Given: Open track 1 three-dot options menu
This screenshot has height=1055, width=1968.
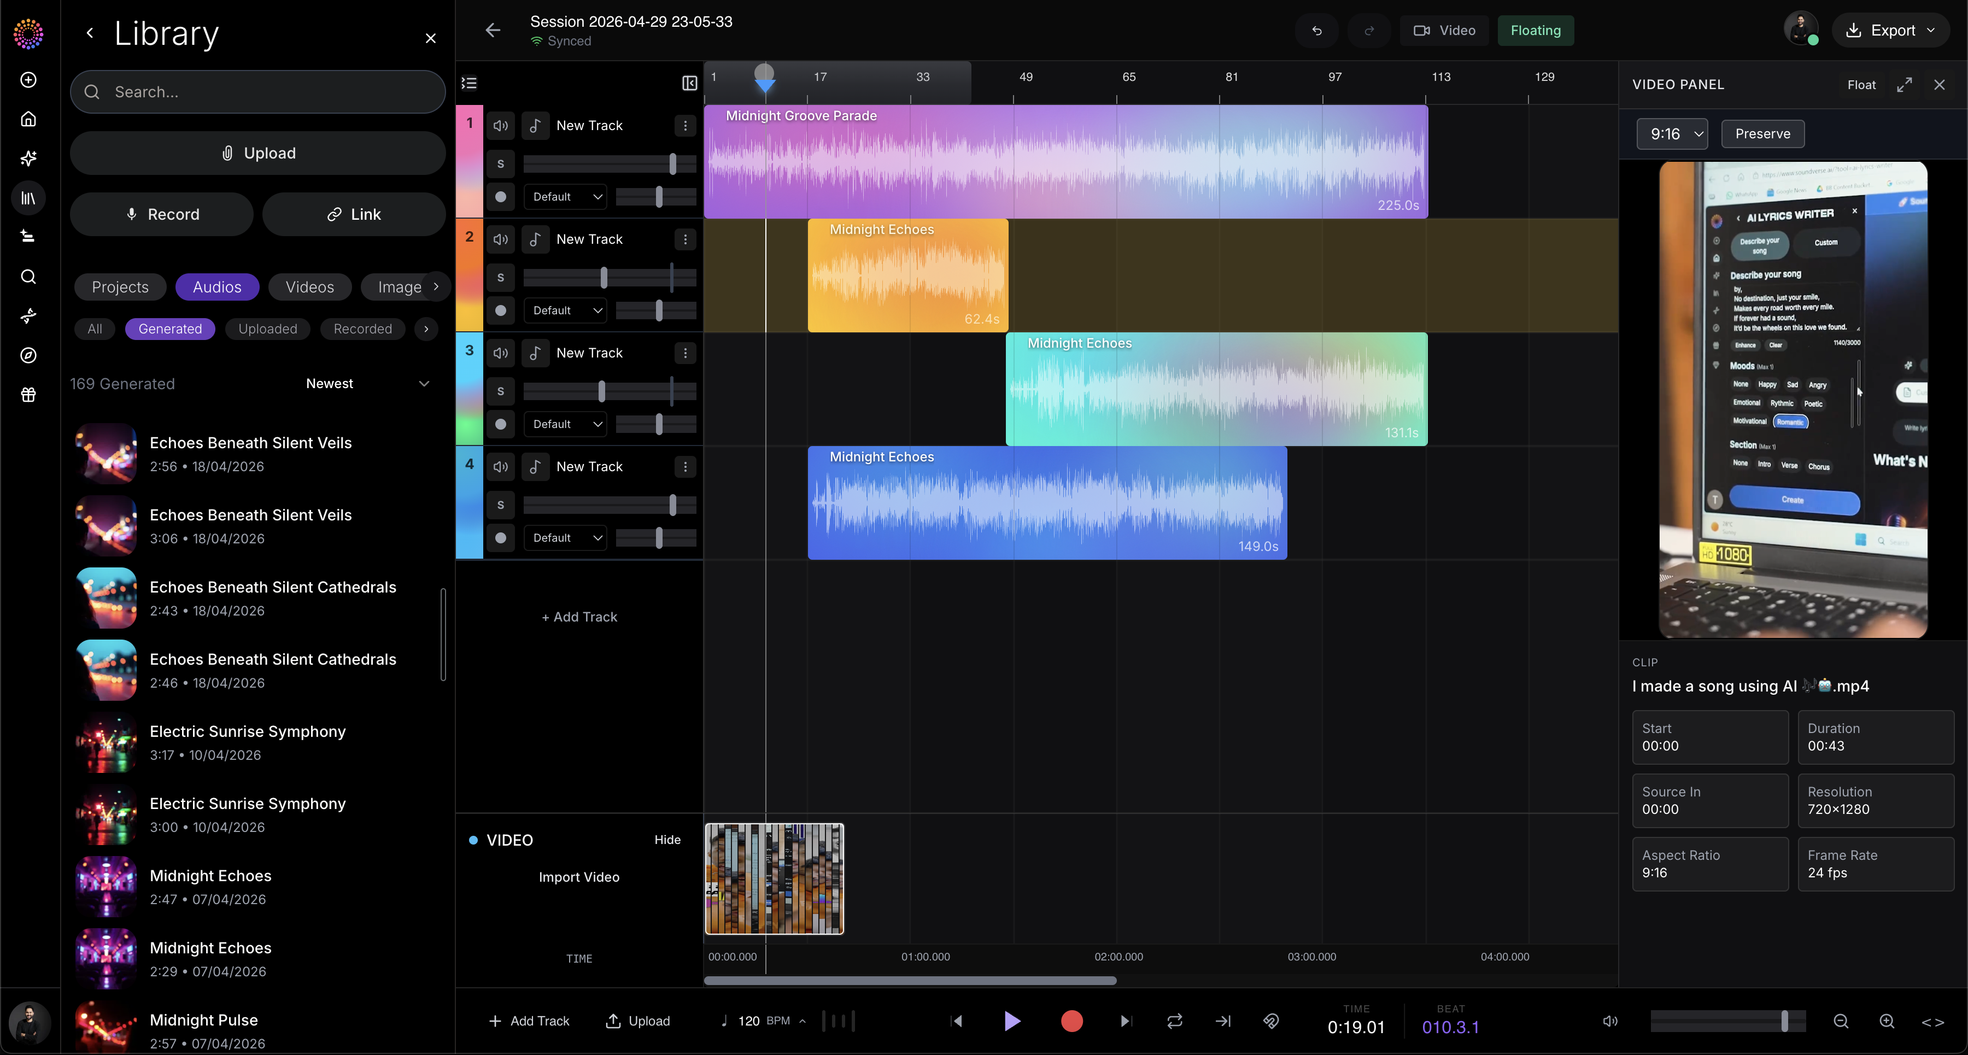Looking at the screenshot, I should pyautogui.click(x=686, y=125).
